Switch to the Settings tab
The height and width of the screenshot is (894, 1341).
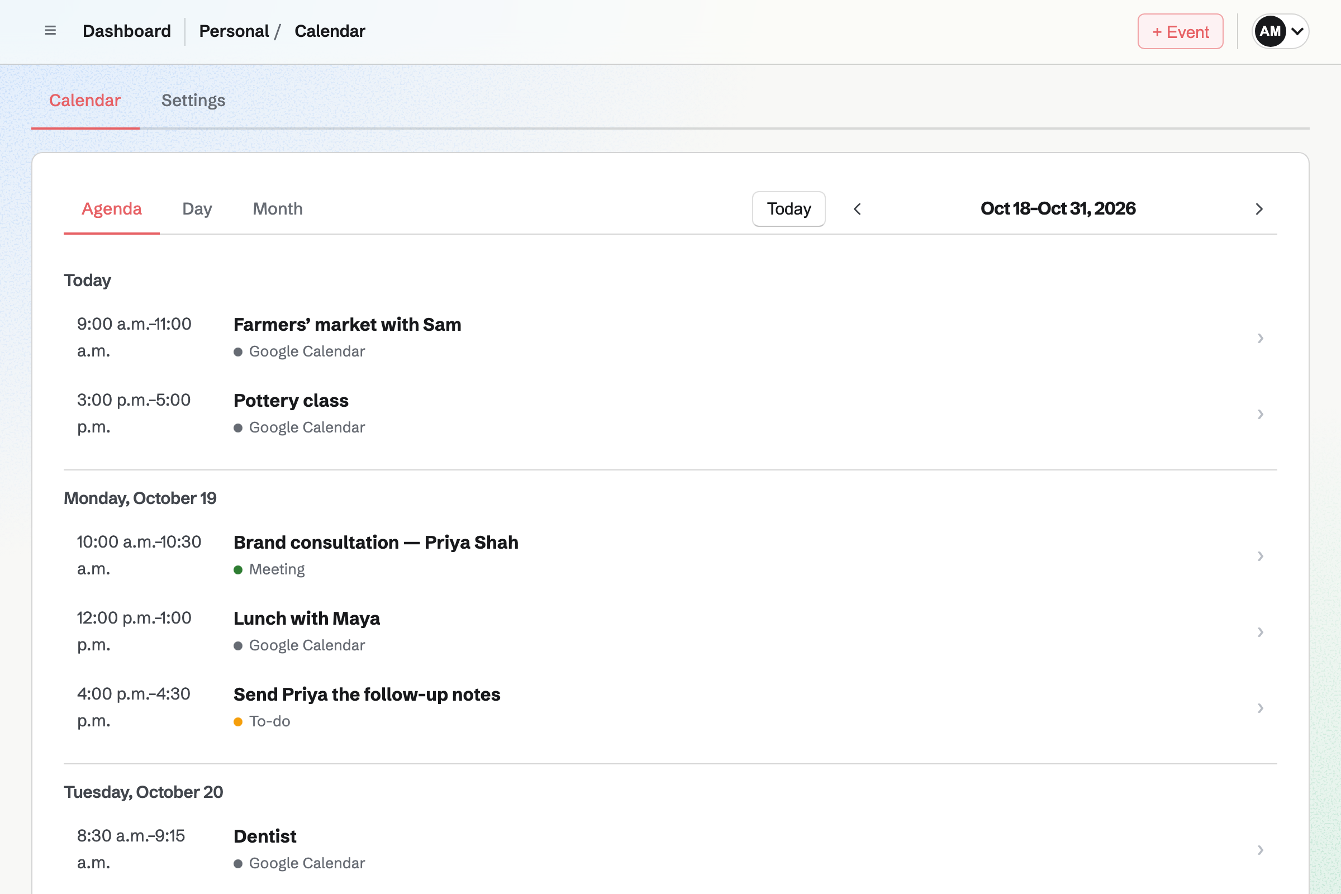(193, 101)
